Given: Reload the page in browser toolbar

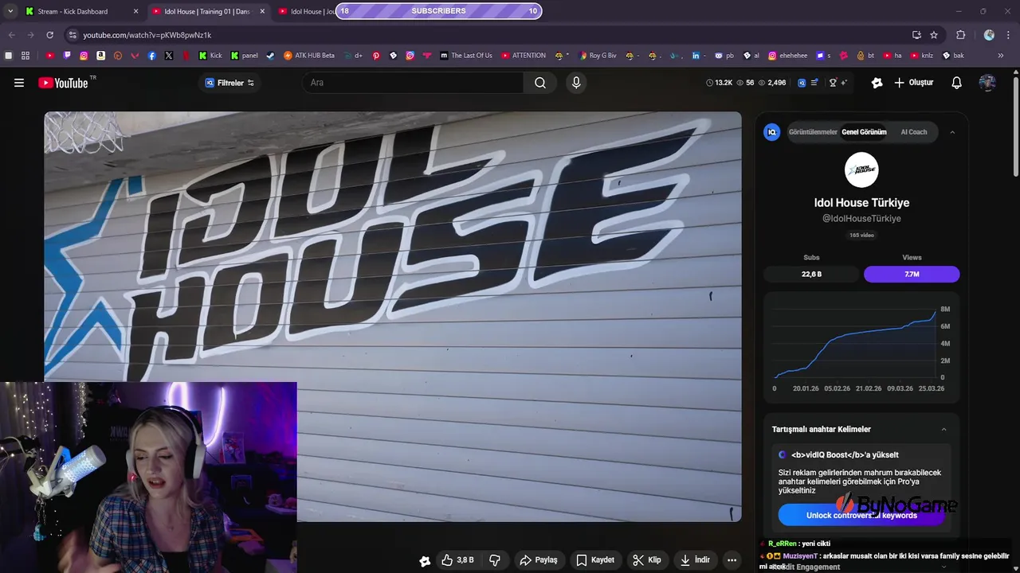Looking at the screenshot, I should tap(49, 35).
